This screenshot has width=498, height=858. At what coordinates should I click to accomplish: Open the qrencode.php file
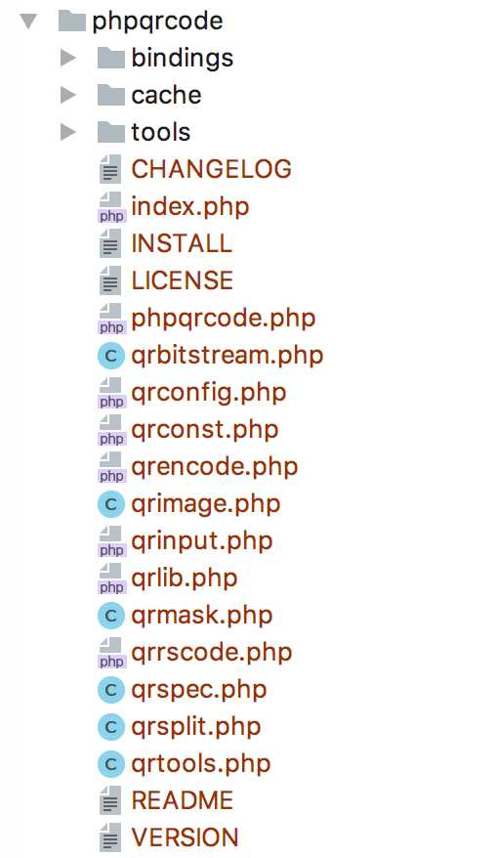point(214,467)
